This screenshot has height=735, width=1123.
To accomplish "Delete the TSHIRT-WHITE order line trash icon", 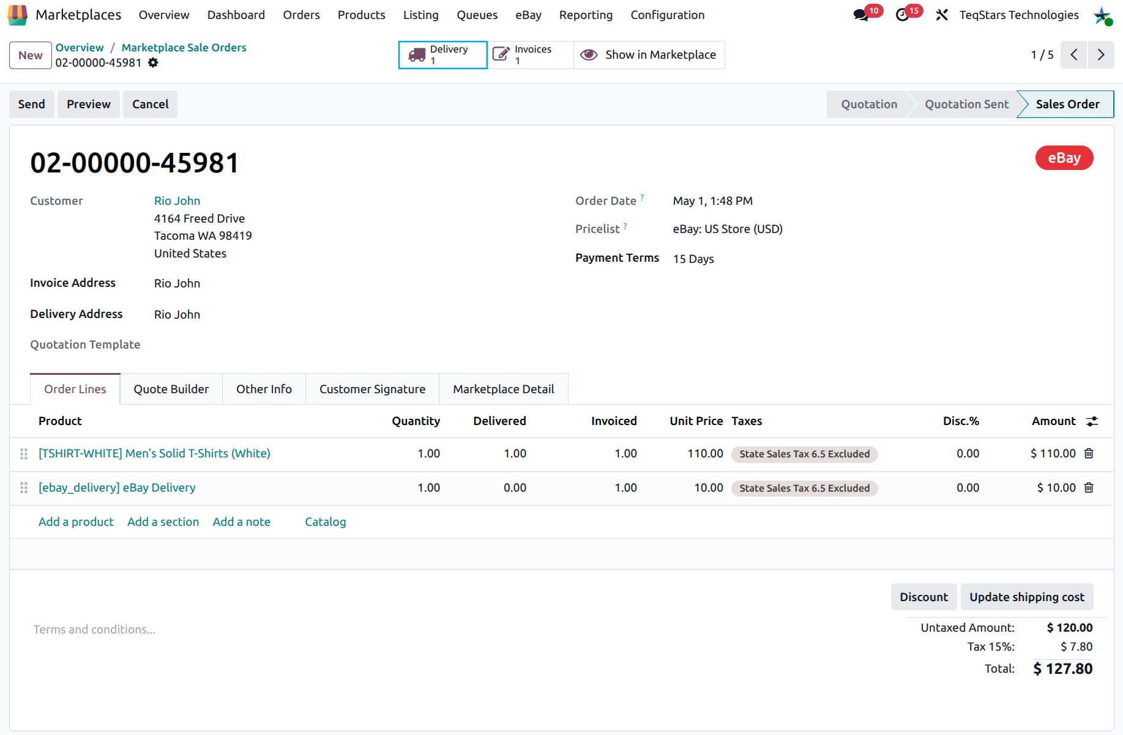I will [1089, 453].
